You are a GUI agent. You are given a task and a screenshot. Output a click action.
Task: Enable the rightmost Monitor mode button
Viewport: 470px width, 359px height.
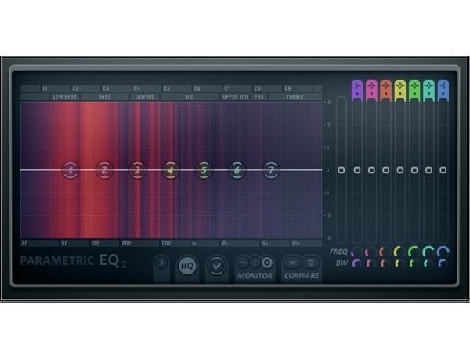[x=267, y=262]
